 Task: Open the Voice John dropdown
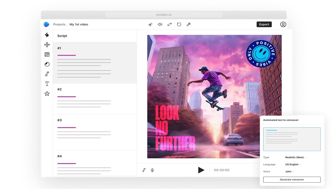[x=290, y=172]
